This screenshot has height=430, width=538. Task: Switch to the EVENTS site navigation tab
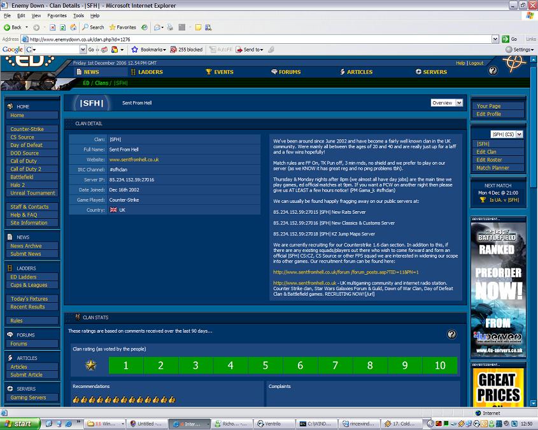click(220, 72)
